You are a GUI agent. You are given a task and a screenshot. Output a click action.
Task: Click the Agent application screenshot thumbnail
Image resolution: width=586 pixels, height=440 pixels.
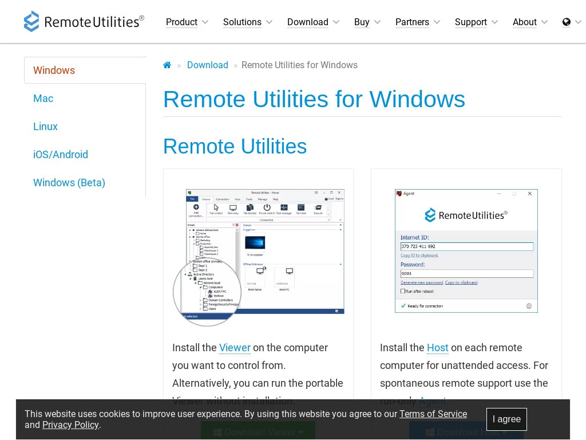466,251
